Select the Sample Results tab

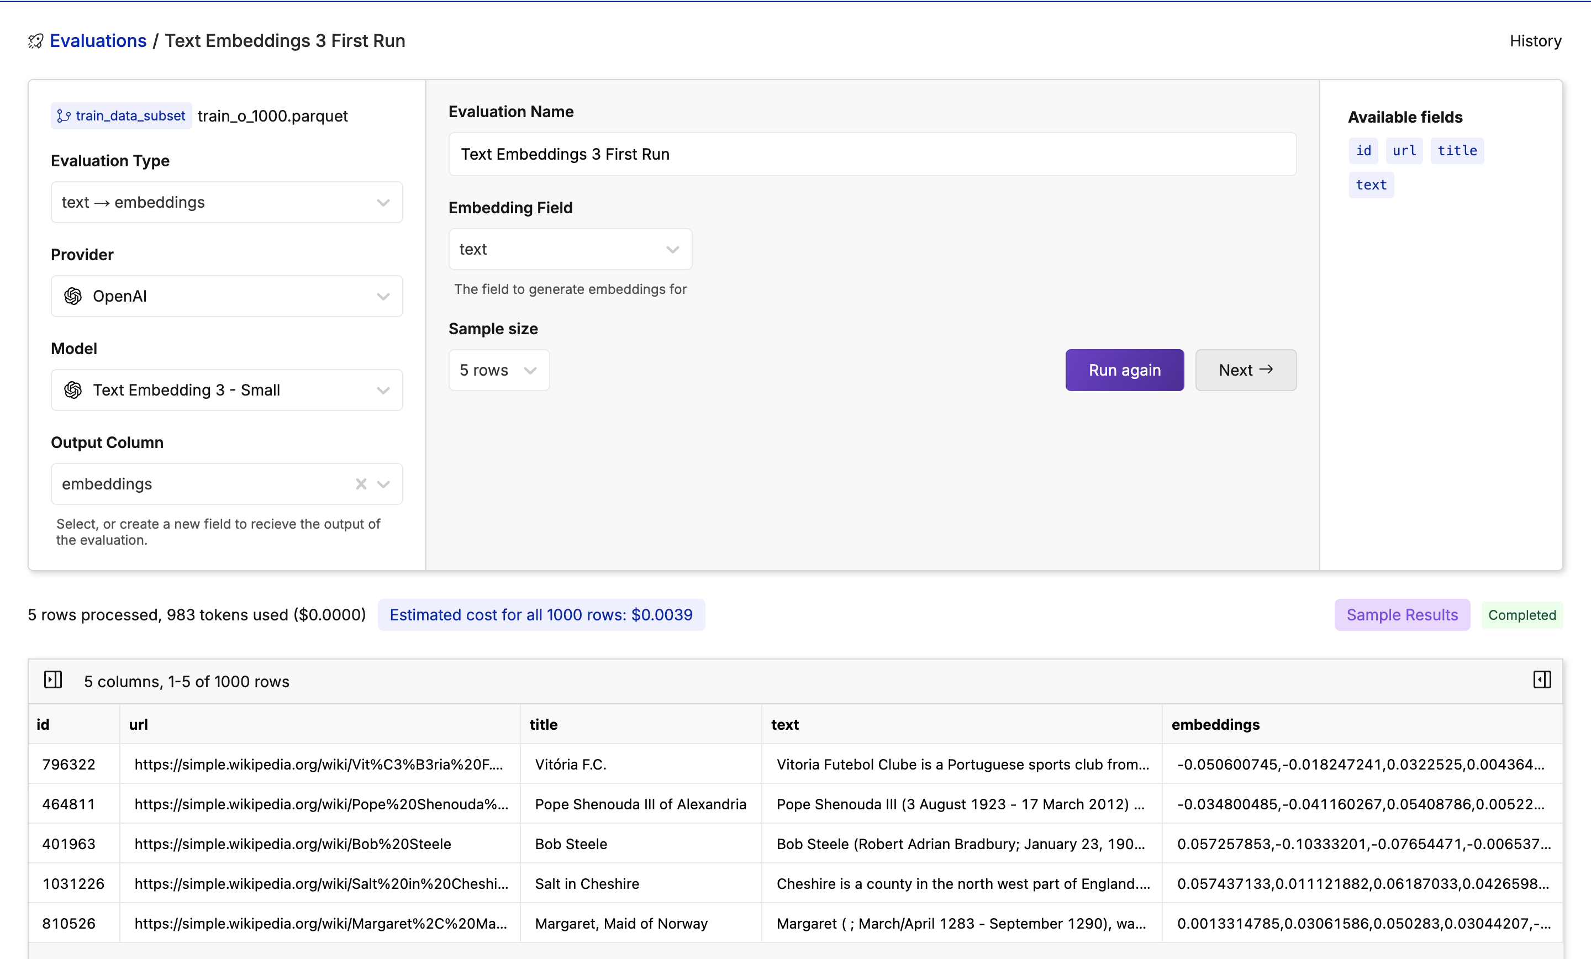[1402, 615]
